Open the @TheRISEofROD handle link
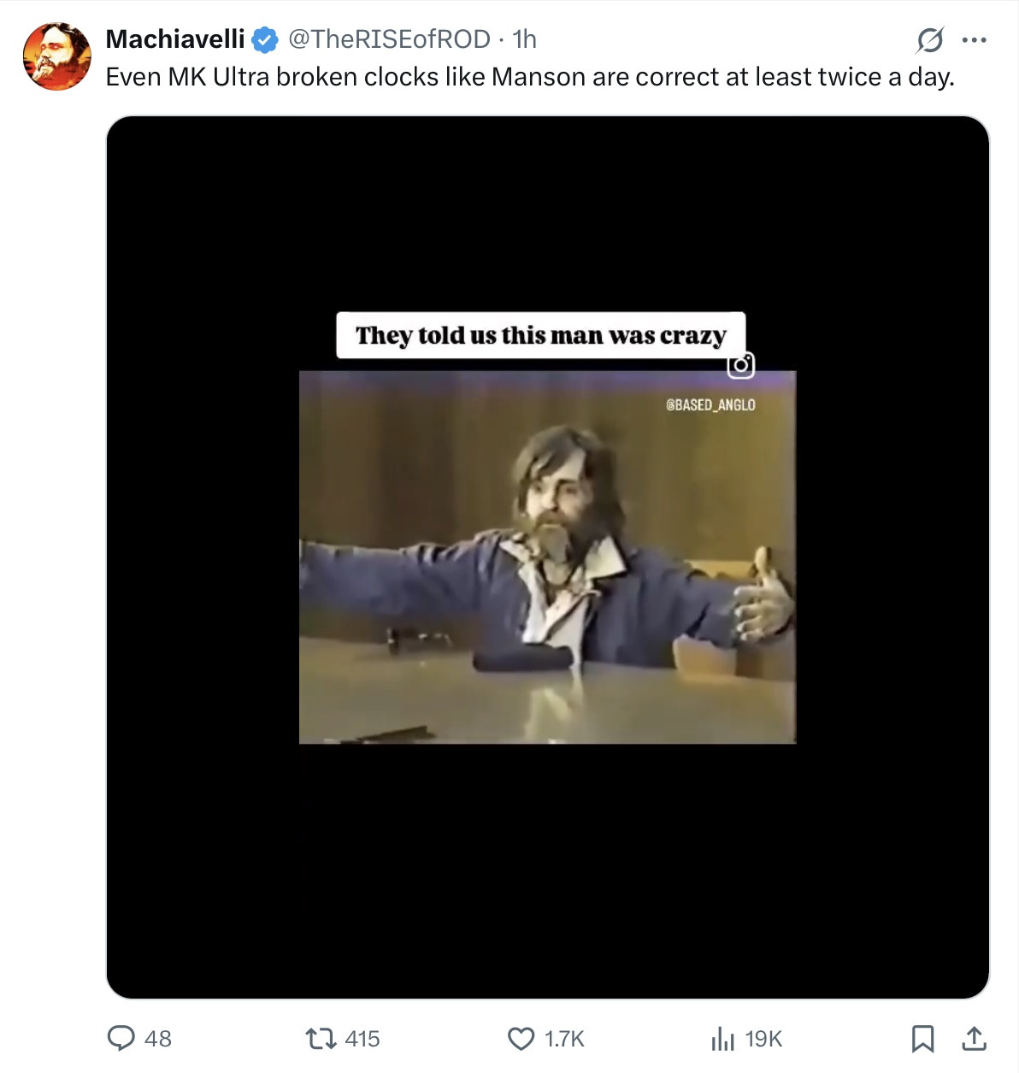 [389, 38]
